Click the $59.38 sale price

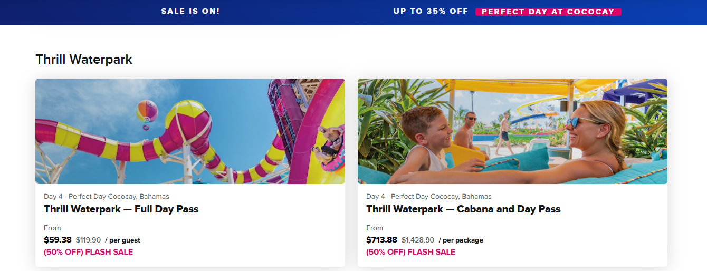58,240
